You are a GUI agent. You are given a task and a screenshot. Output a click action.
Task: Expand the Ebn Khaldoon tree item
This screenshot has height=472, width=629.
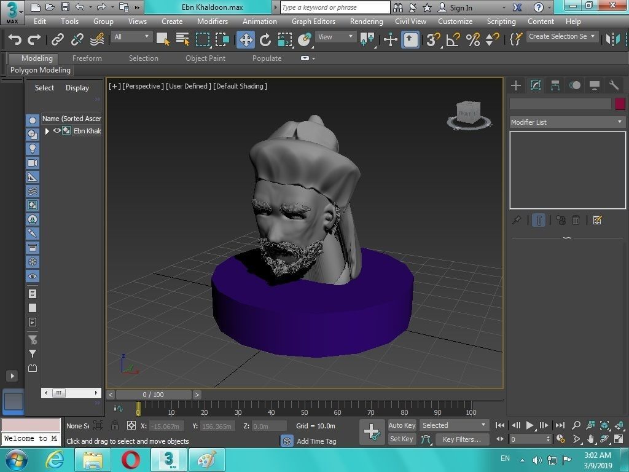coord(47,131)
